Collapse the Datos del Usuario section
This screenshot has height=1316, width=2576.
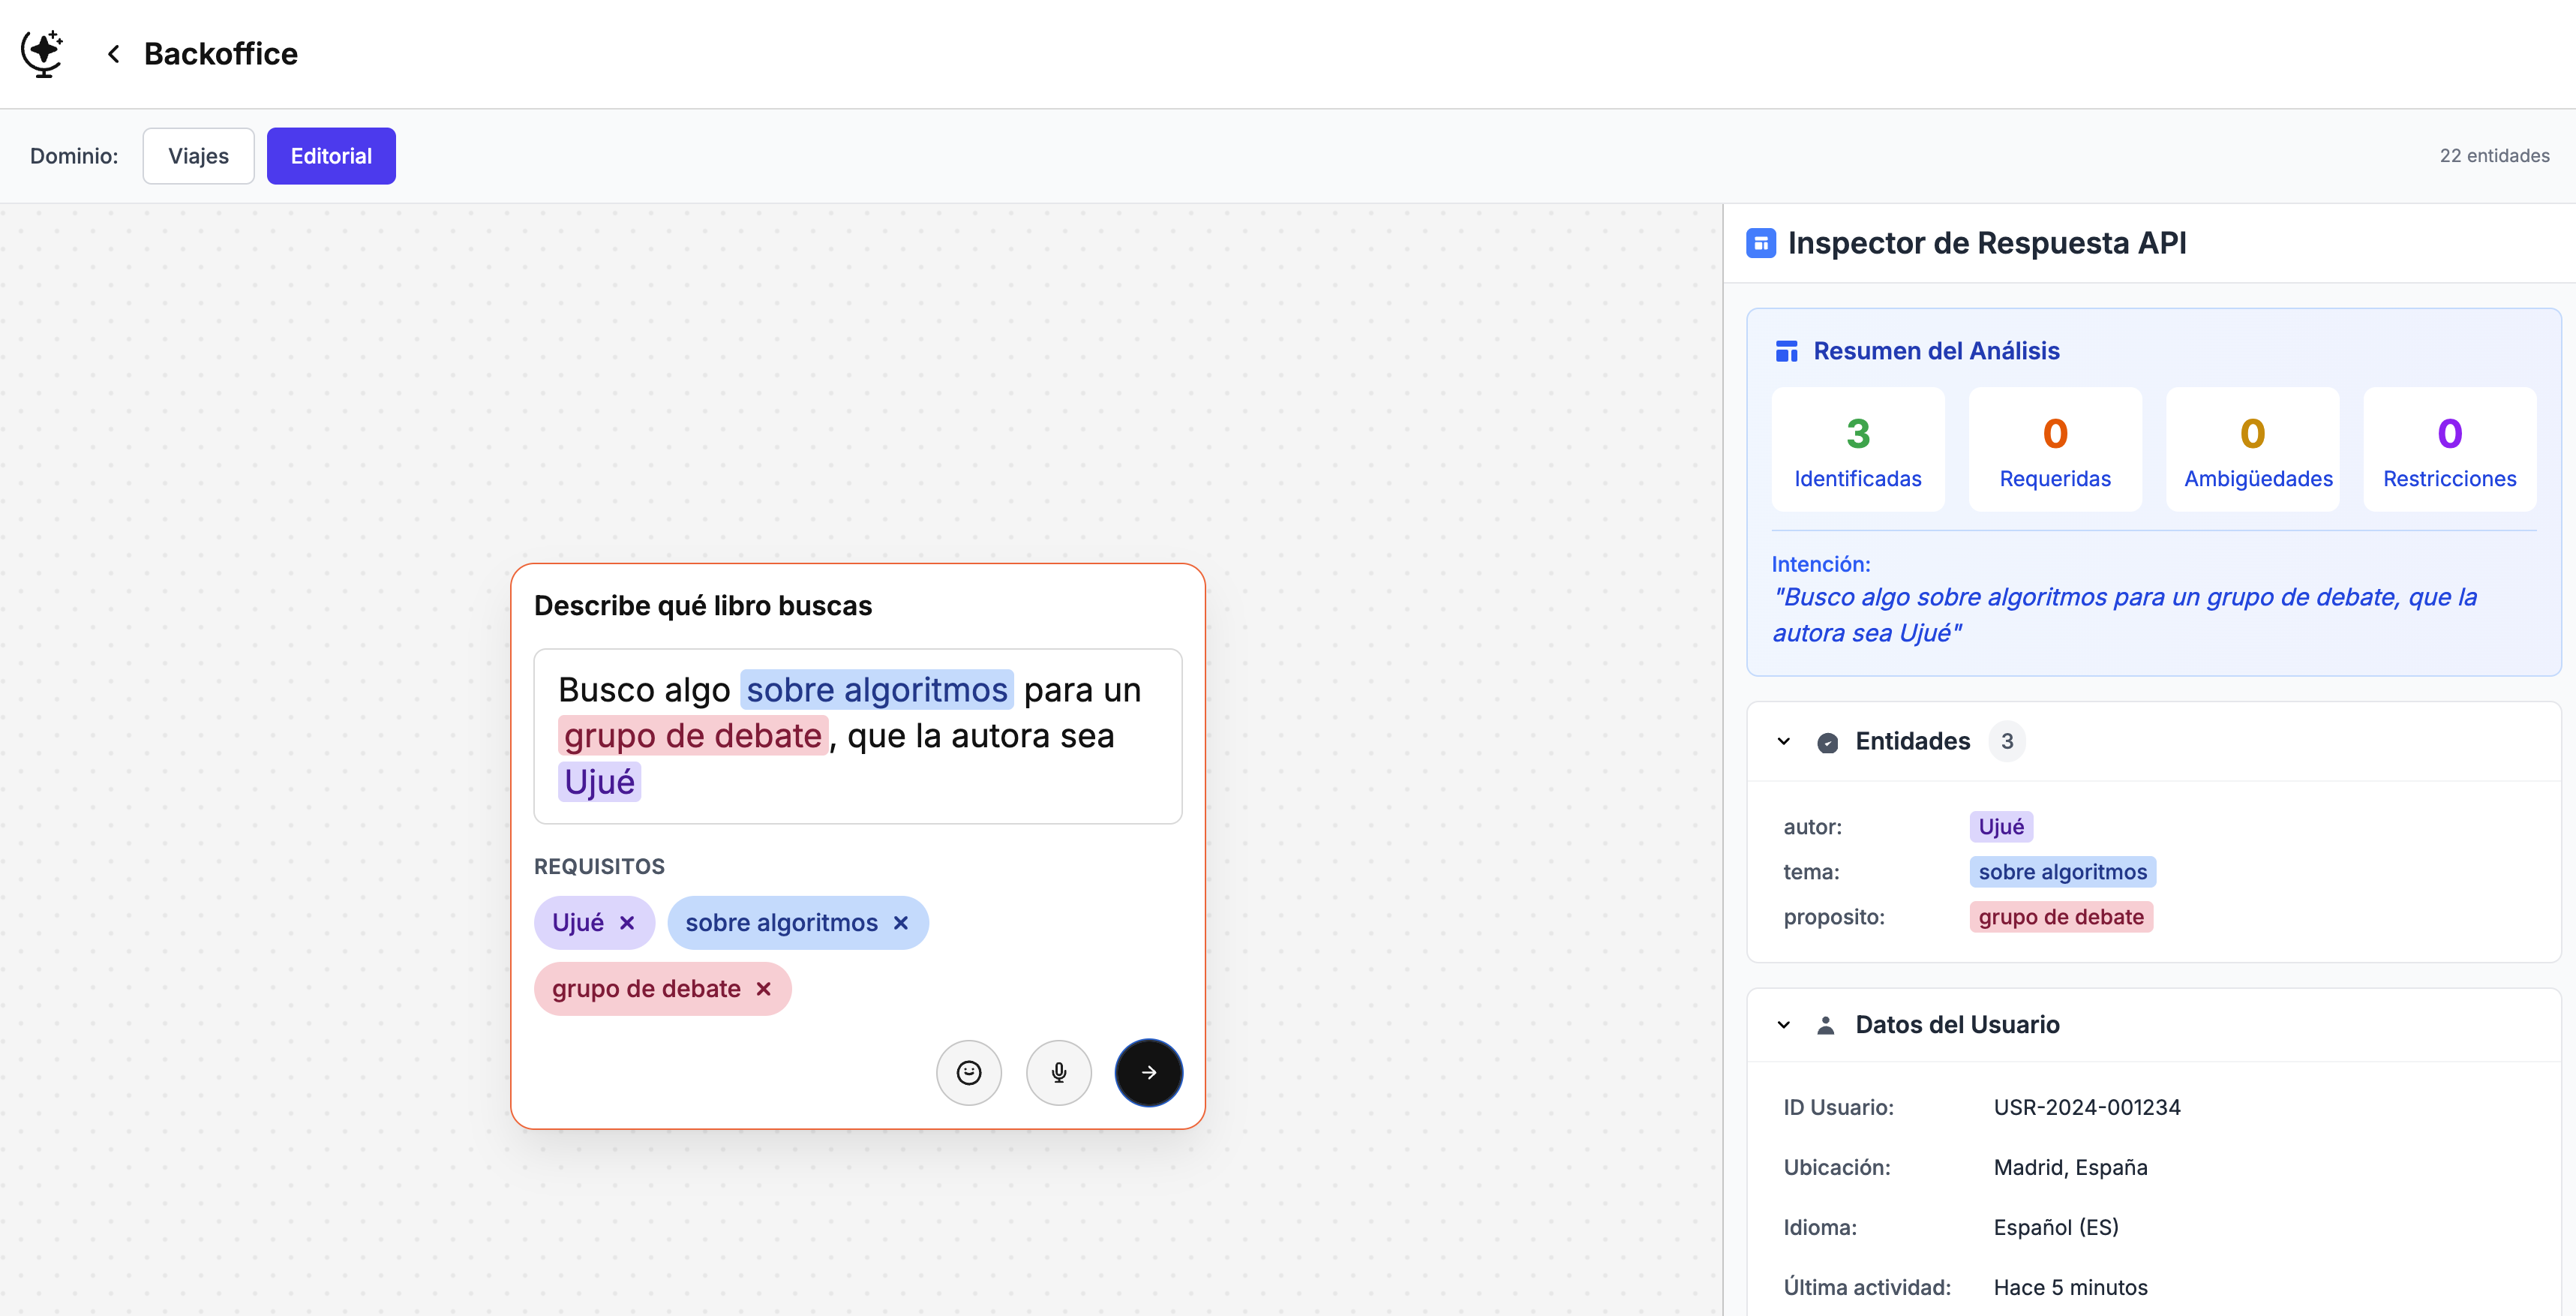click(x=1783, y=1024)
